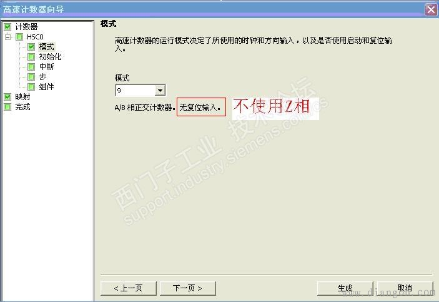Viewport: 439px width, 302px height.
Task: Open the 模式 dropdown arrow
Action: click(160, 91)
